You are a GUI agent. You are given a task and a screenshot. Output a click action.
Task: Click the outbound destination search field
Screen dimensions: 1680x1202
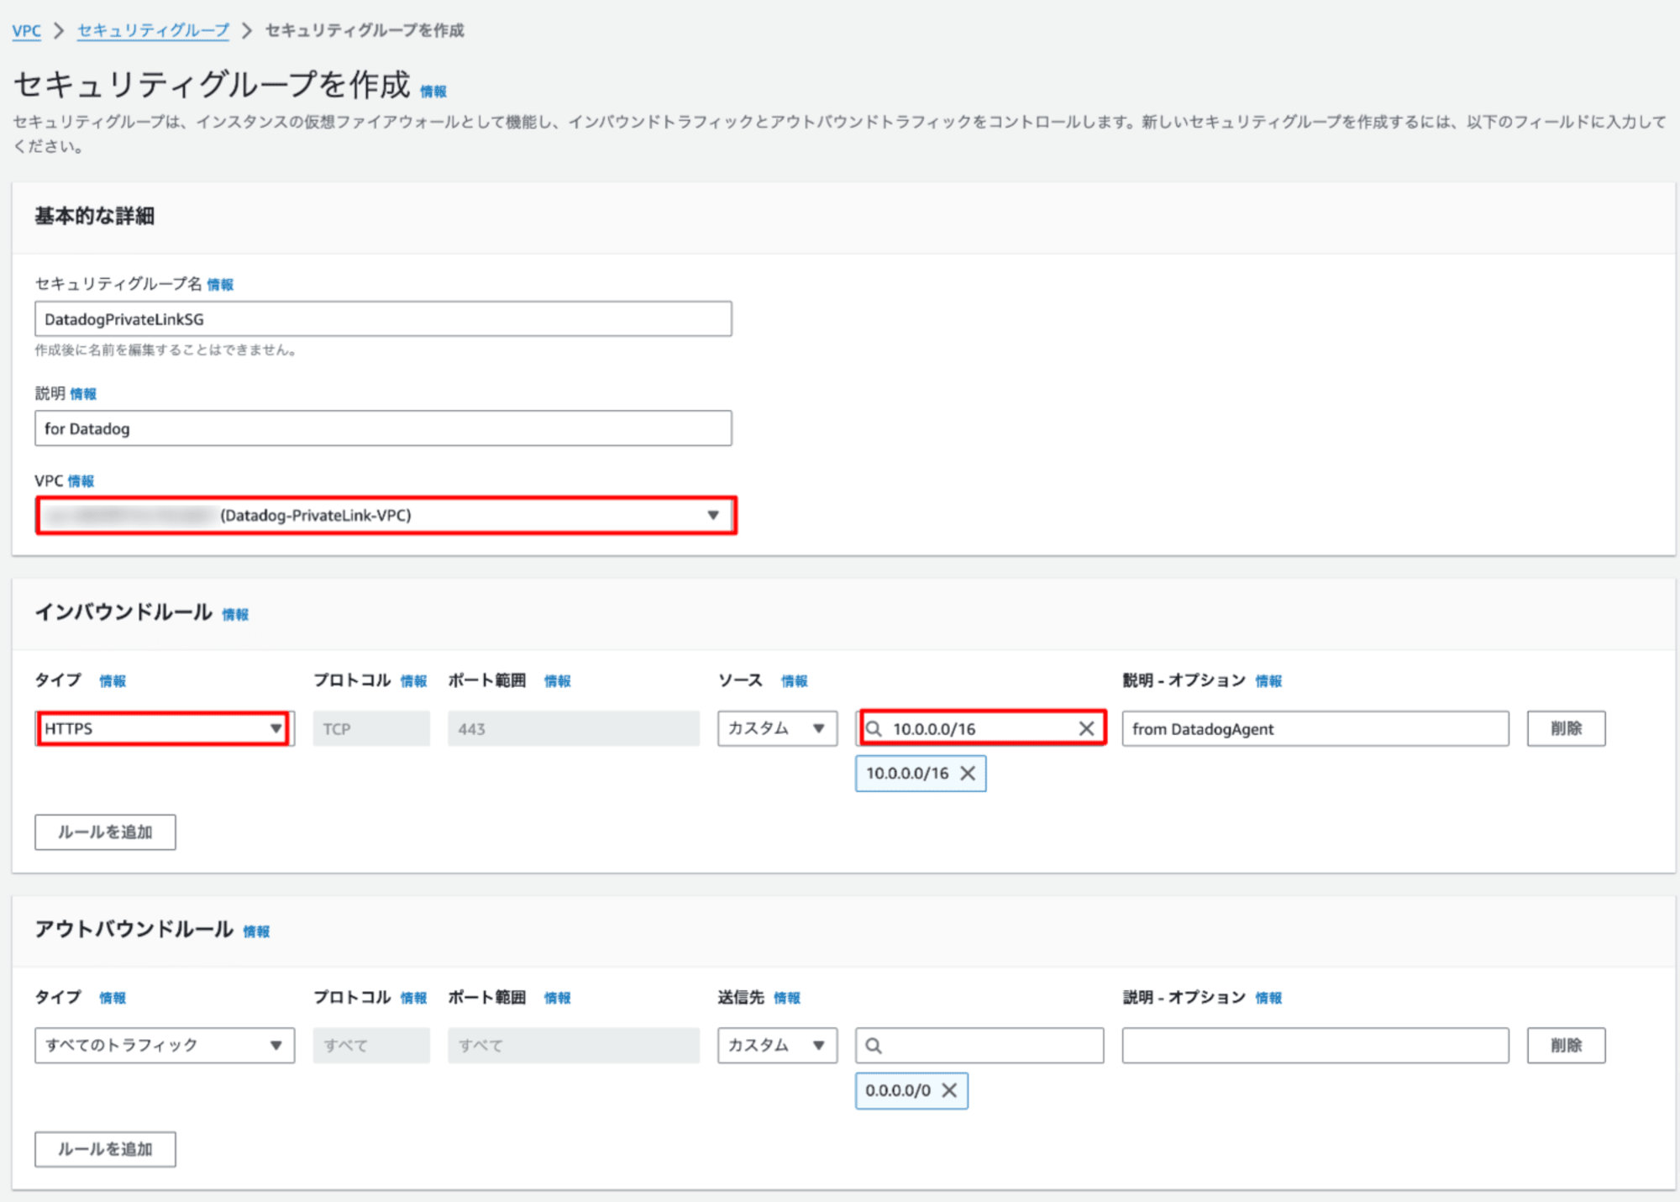point(979,1046)
